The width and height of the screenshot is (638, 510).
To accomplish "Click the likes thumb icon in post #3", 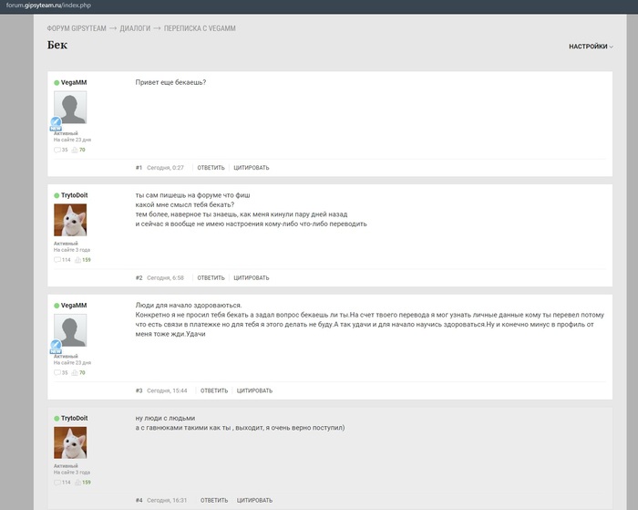I will tap(75, 373).
